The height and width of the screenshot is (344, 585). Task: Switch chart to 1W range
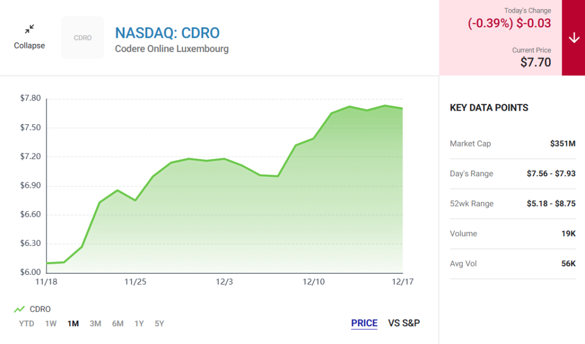(x=51, y=323)
